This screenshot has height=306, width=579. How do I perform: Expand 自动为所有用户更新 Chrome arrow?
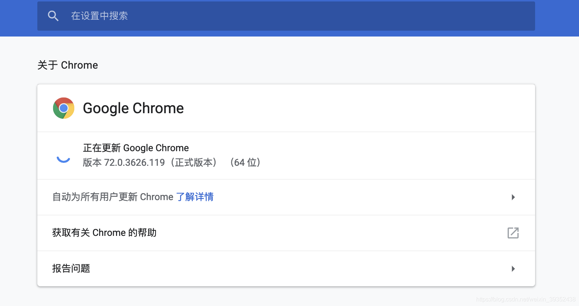tap(513, 197)
